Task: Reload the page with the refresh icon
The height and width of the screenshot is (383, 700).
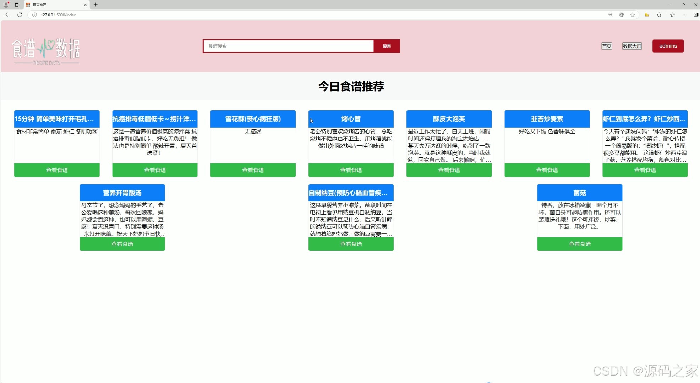Action: [20, 15]
